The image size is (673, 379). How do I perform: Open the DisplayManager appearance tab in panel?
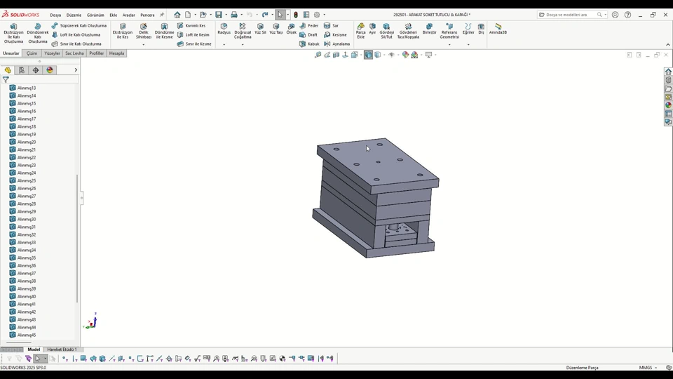50,70
